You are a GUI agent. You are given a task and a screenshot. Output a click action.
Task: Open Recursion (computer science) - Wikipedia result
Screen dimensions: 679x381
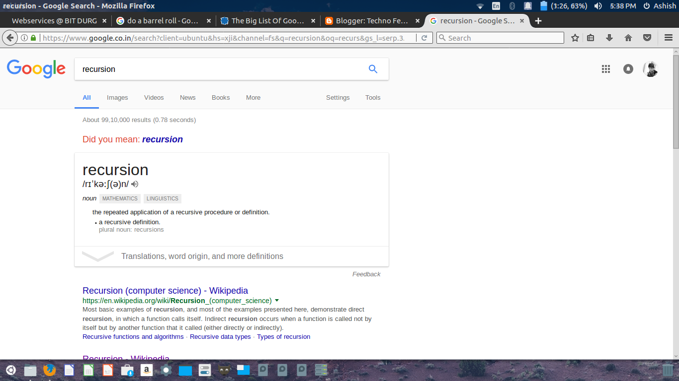point(165,291)
